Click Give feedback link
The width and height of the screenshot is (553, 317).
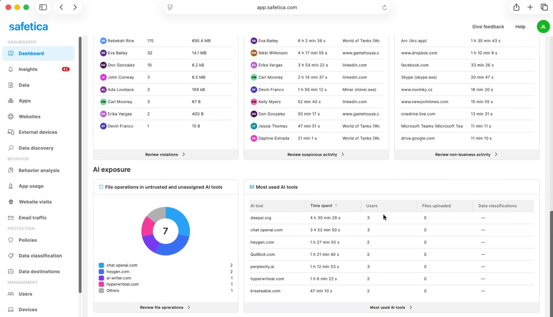[488, 27]
